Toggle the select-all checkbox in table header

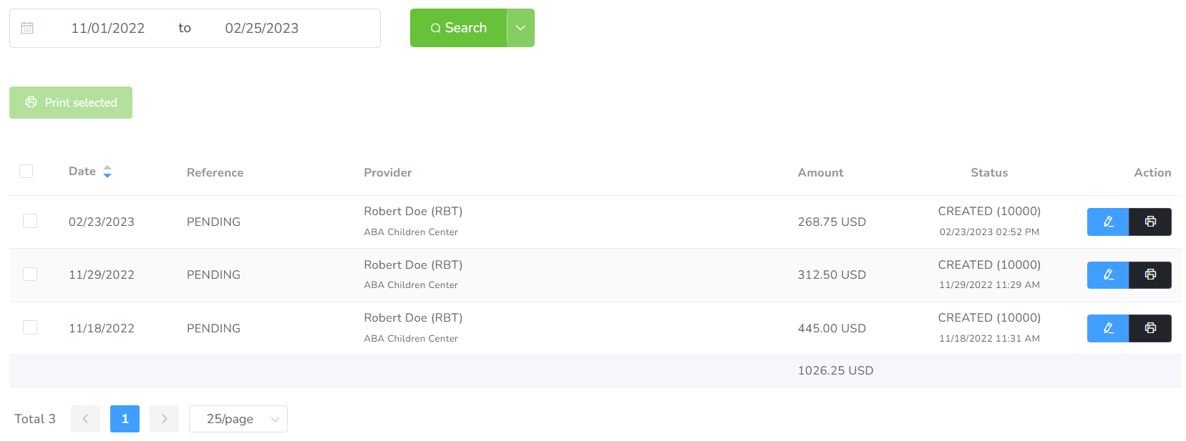(x=26, y=172)
